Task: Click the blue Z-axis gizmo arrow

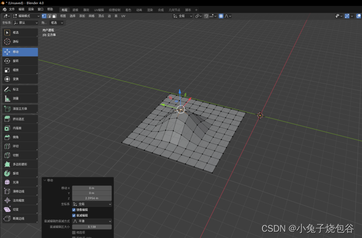Action: point(180,92)
